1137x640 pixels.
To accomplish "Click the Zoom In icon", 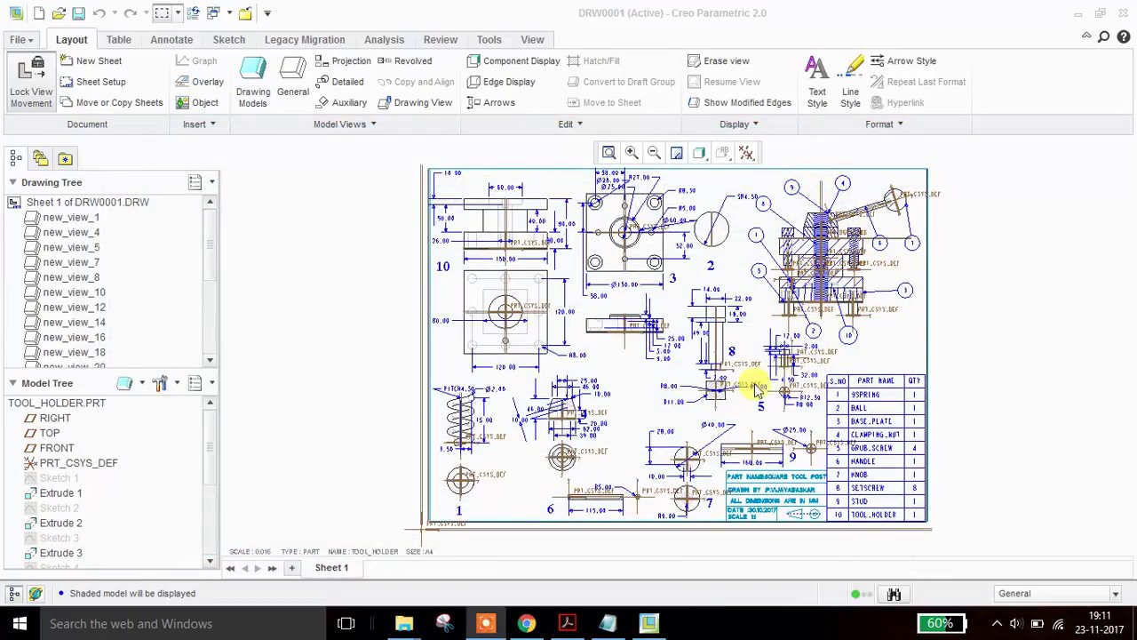I will pos(632,153).
